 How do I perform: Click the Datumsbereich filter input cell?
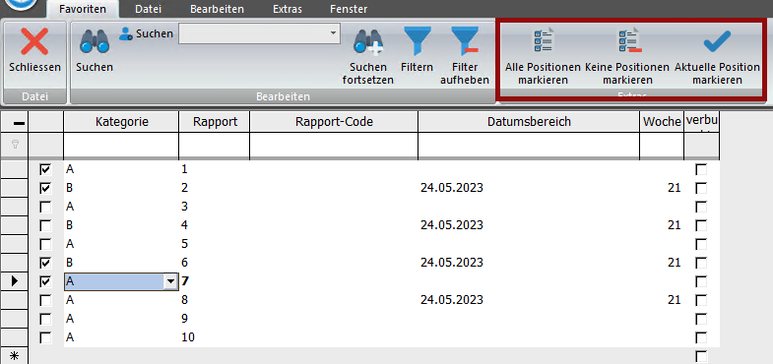[529, 145]
